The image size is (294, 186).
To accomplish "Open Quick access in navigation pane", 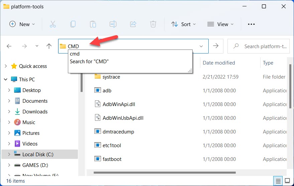I will [x=33, y=66].
